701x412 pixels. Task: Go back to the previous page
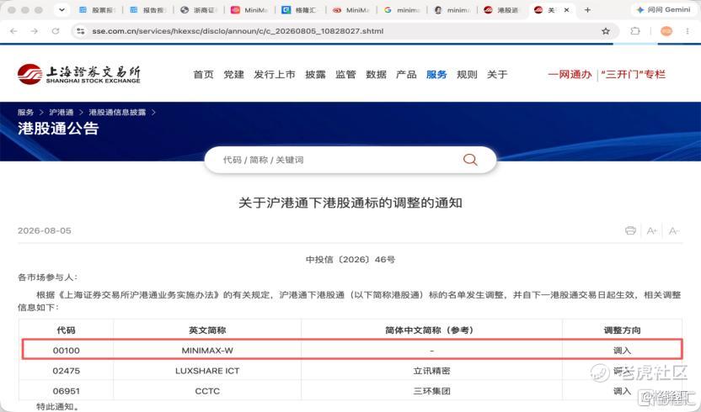click(x=13, y=31)
